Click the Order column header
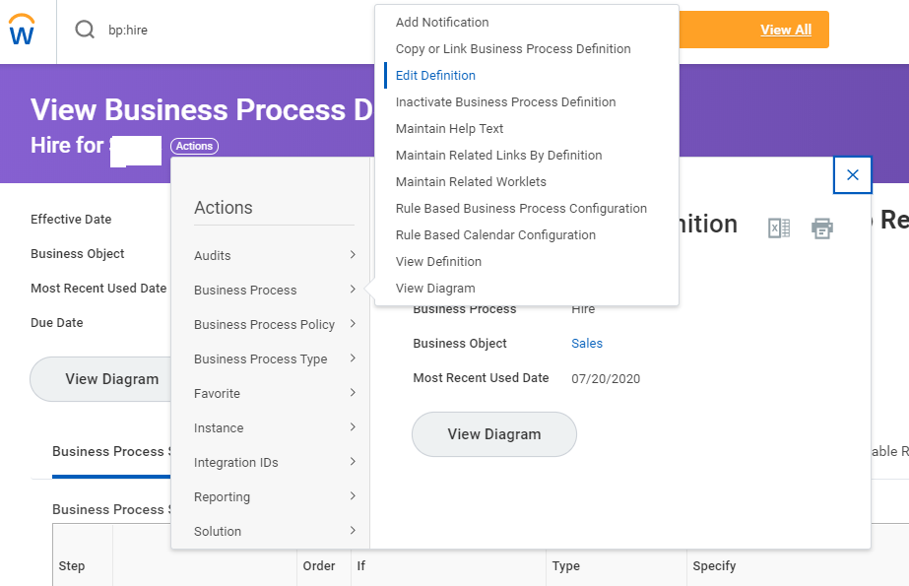Viewport: 909px width, 586px height. tap(319, 565)
